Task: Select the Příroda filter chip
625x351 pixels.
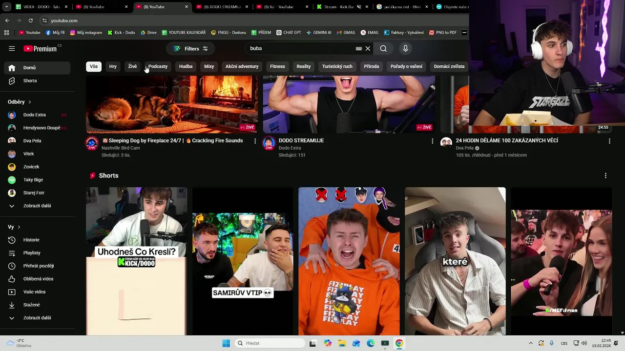Action: (x=371, y=66)
